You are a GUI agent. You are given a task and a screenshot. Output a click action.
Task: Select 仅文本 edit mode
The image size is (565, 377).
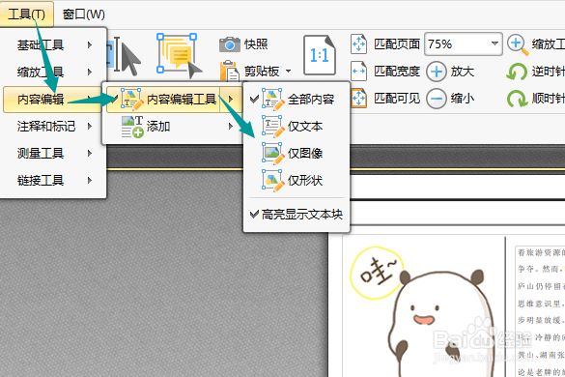[297, 127]
